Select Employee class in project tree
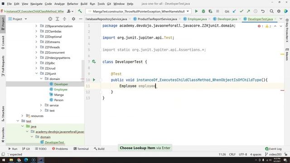Viewport: 290px width, 163px height. tap(61, 90)
